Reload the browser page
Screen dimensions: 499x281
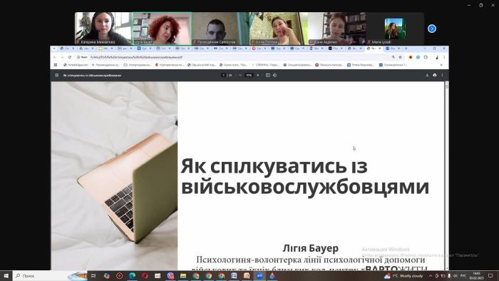point(70,57)
